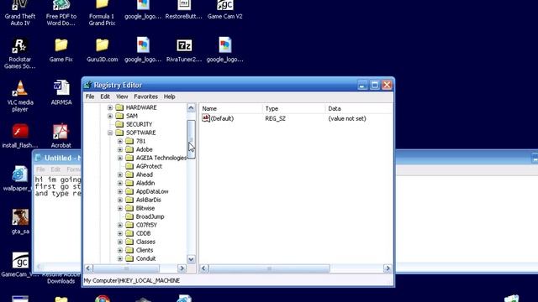Open AIRMSA Word document
This screenshot has width=538, height=302.
[61, 93]
